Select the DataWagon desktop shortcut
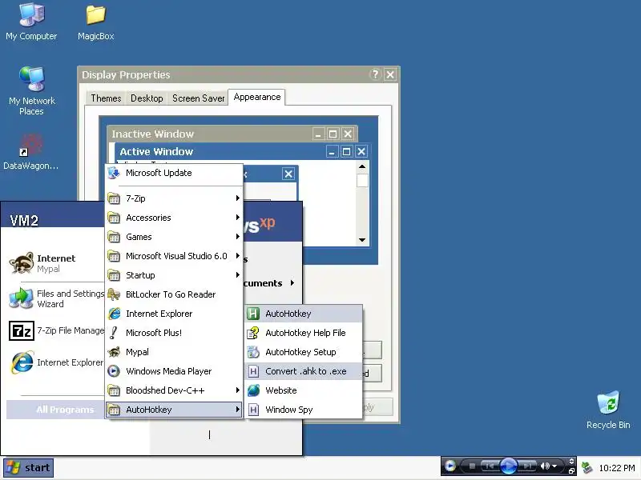641x480 pixels. pos(30,152)
